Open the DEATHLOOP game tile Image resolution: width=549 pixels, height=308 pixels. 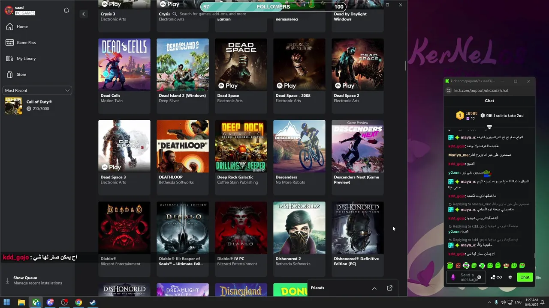[x=183, y=157]
